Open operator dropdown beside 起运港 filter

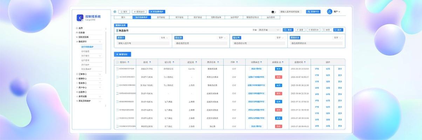[223, 37]
